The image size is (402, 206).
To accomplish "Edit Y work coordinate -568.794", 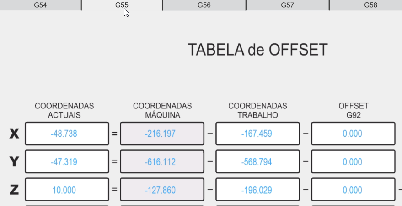I will pos(257,161).
